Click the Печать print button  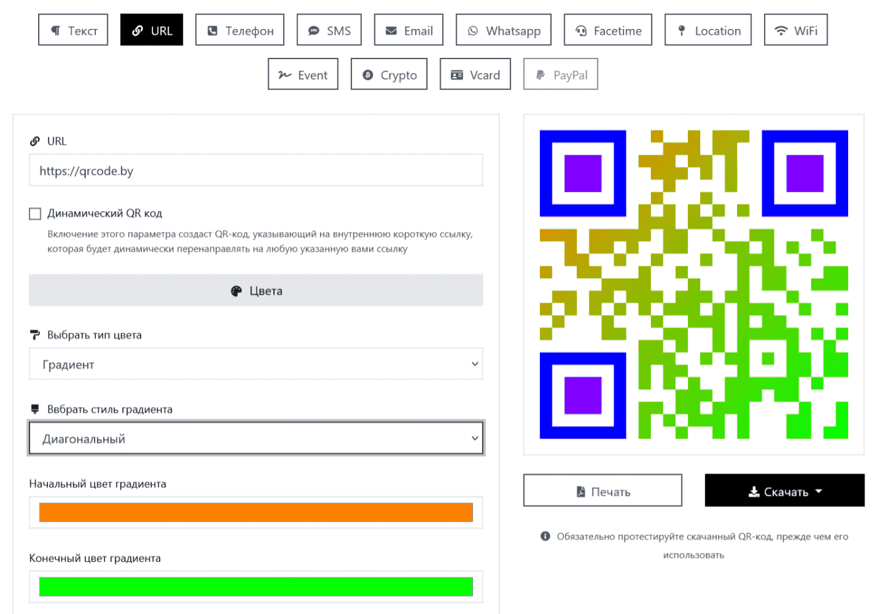tap(603, 490)
